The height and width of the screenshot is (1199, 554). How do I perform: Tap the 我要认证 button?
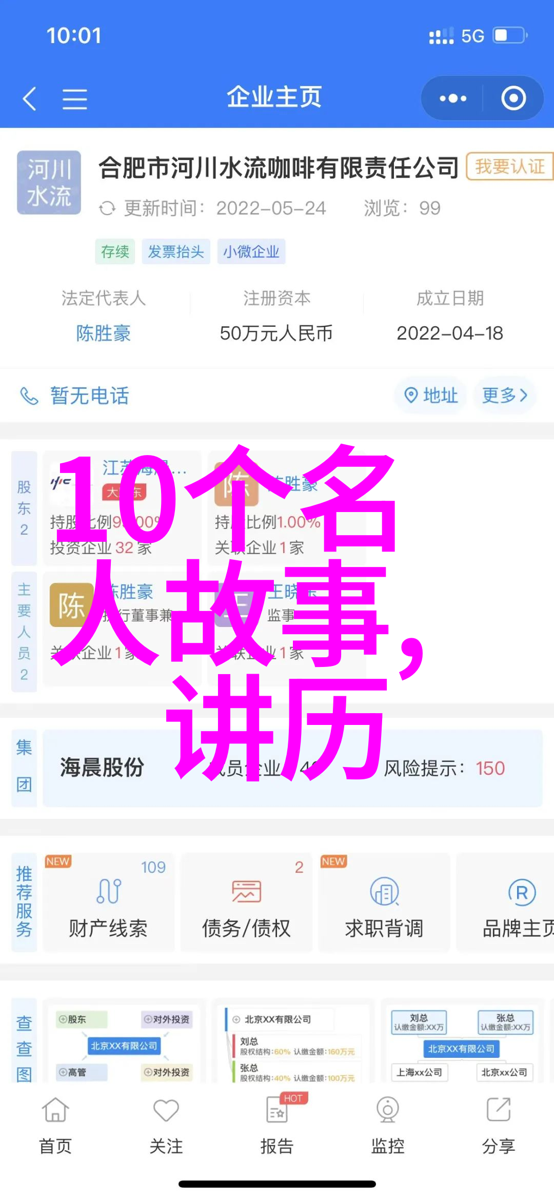(x=509, y=166)
